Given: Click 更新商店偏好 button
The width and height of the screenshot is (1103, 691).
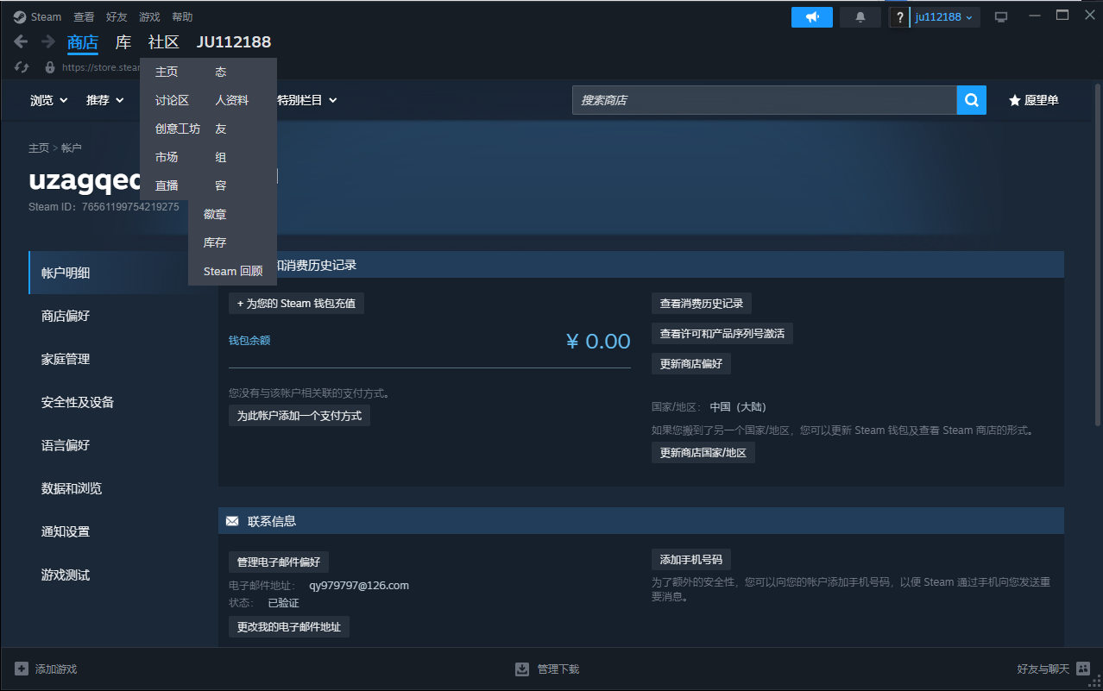Looking at the screenshot, I should click(691, 364).
